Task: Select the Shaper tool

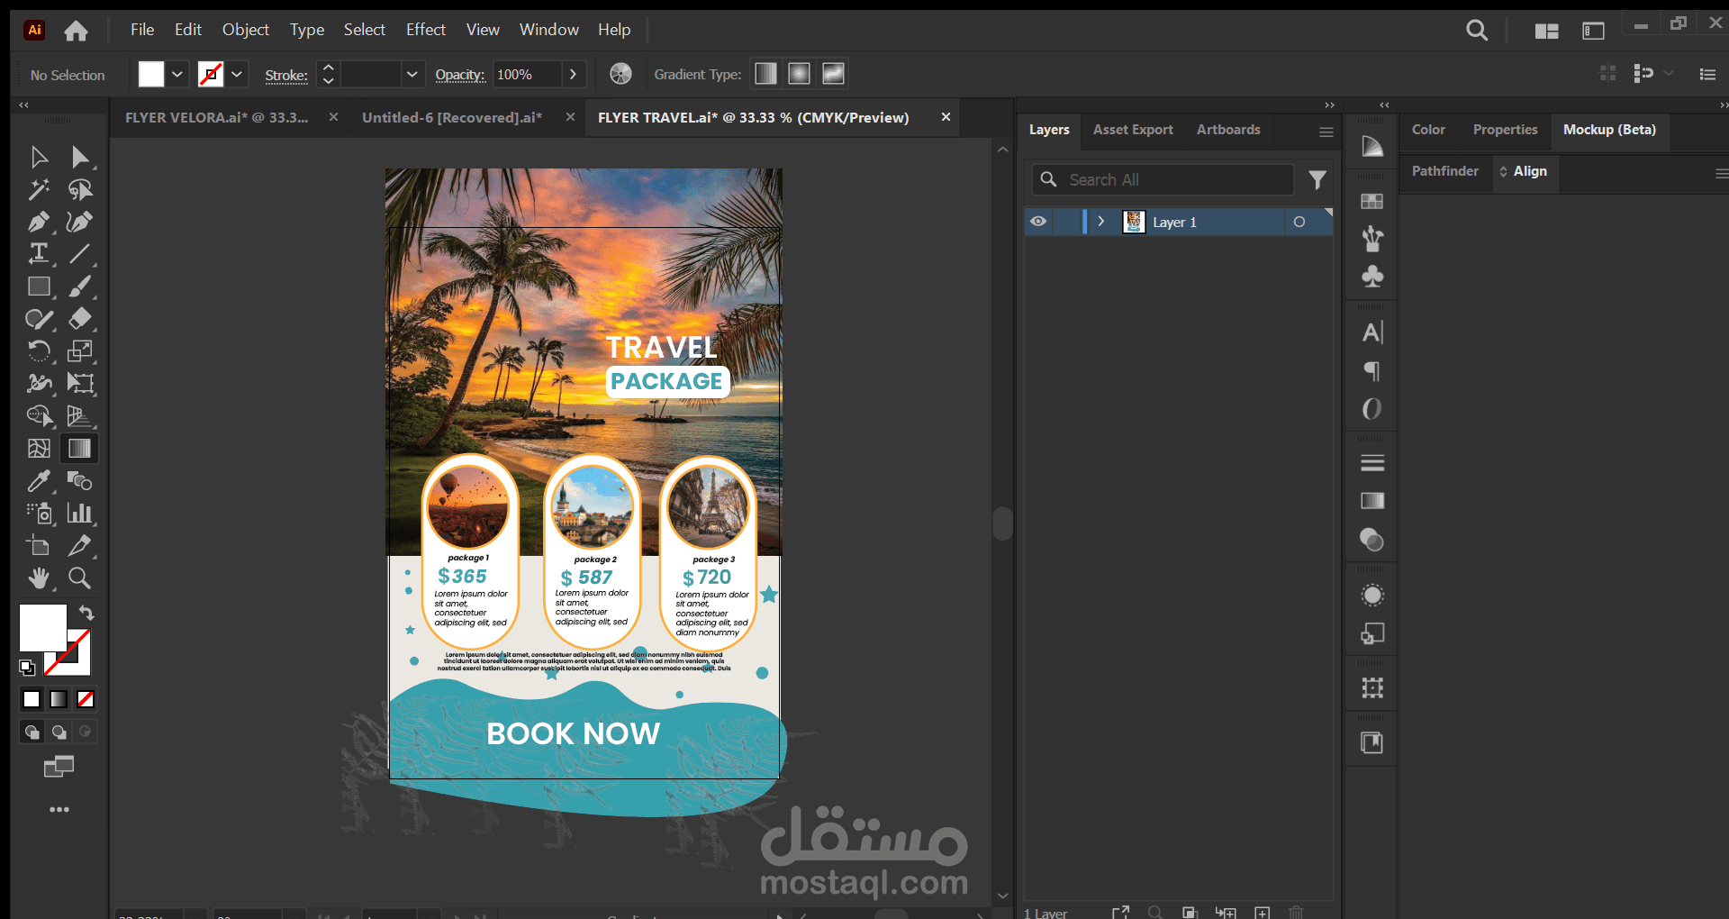Action: (x=39, y=319)
